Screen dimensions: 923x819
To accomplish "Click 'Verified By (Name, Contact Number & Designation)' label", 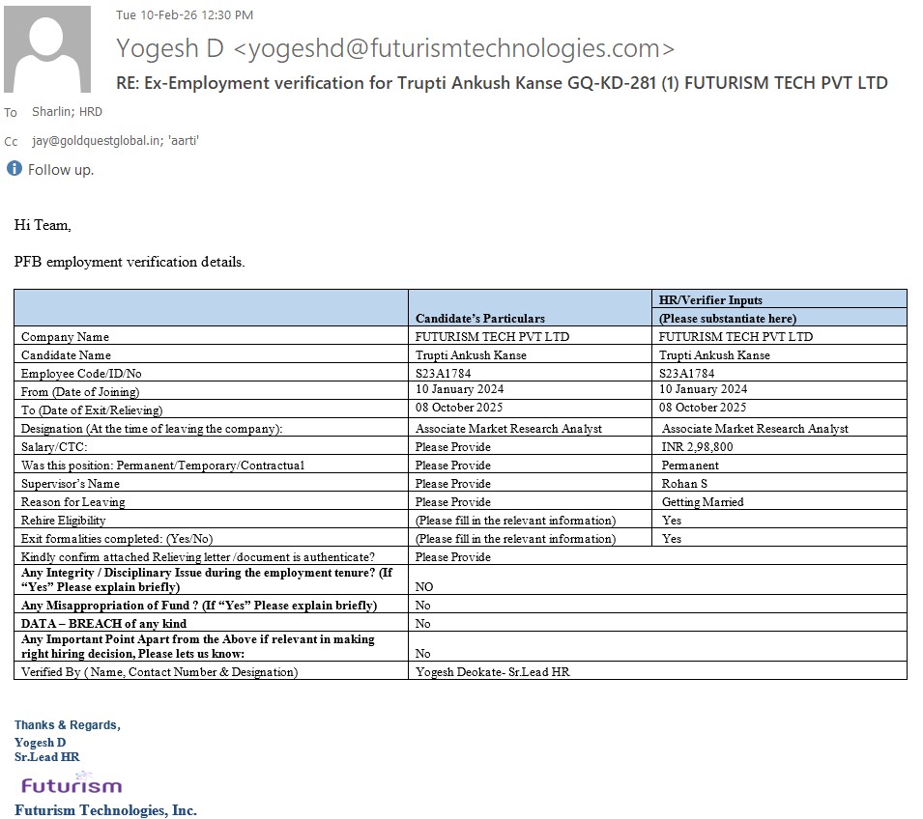I will tap(159, 671).
